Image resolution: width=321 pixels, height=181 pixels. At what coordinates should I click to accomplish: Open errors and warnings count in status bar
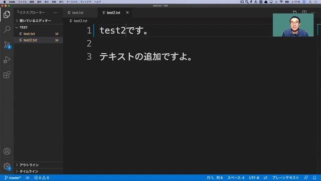tap(42, 177)
